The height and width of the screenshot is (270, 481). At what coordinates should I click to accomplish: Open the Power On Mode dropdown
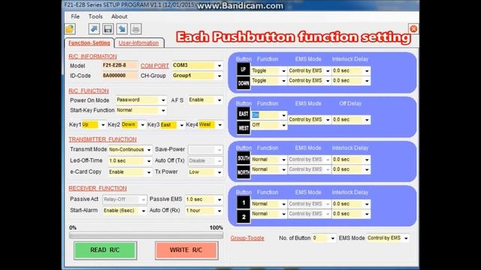141,100
